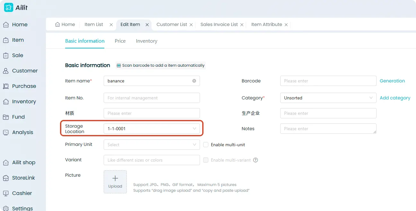Select the Edit Item tab
The height and width of the screenshot is (211, 416).
(130, 24)
